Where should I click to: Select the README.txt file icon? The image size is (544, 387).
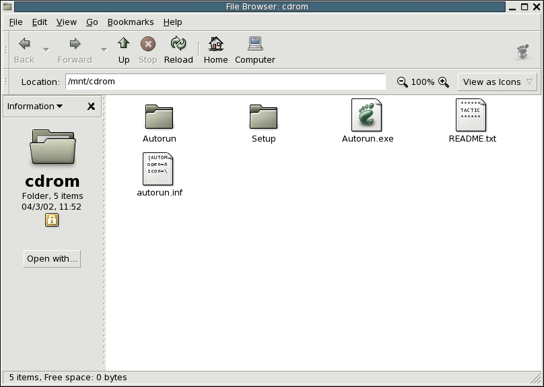(471, 115)
